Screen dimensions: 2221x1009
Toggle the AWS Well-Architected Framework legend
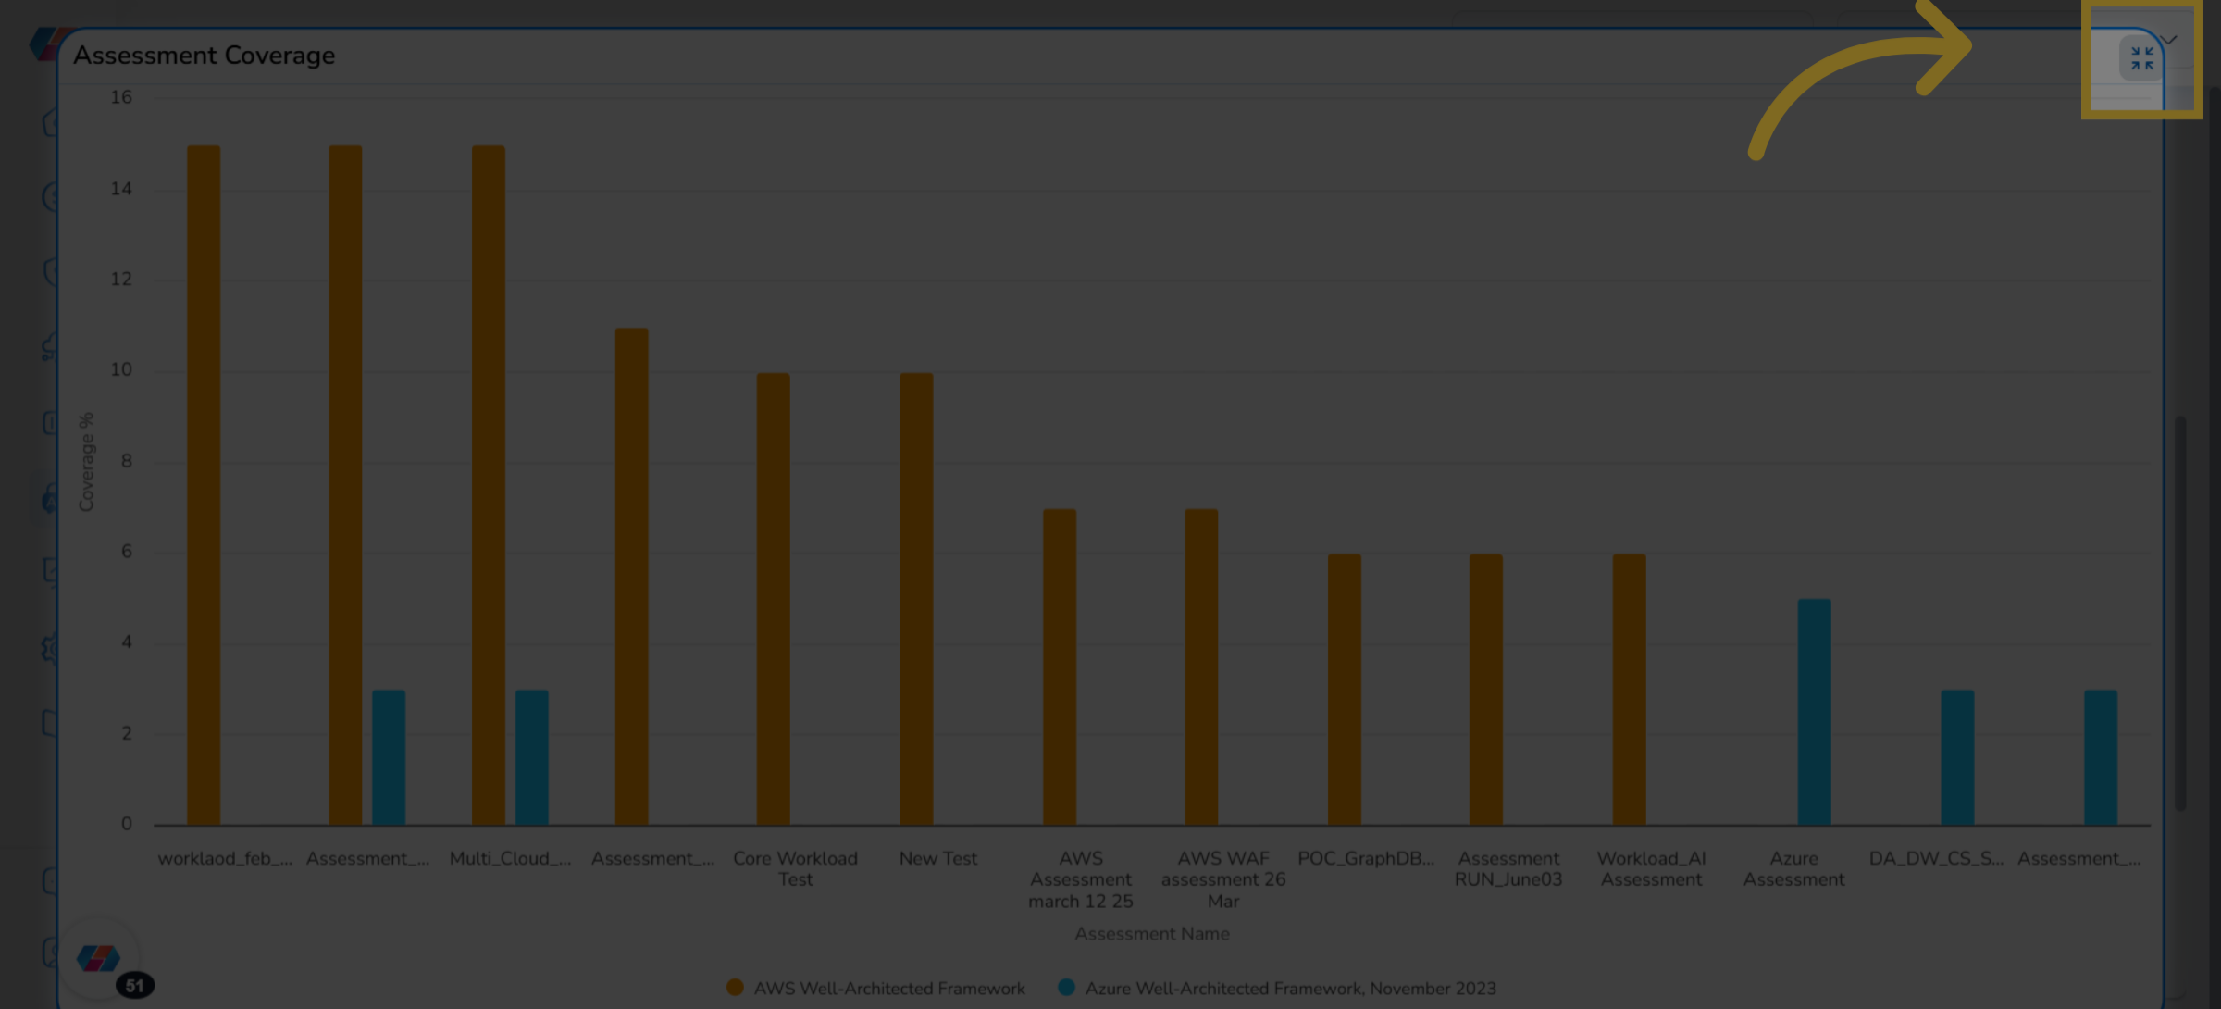coord(875,988)
